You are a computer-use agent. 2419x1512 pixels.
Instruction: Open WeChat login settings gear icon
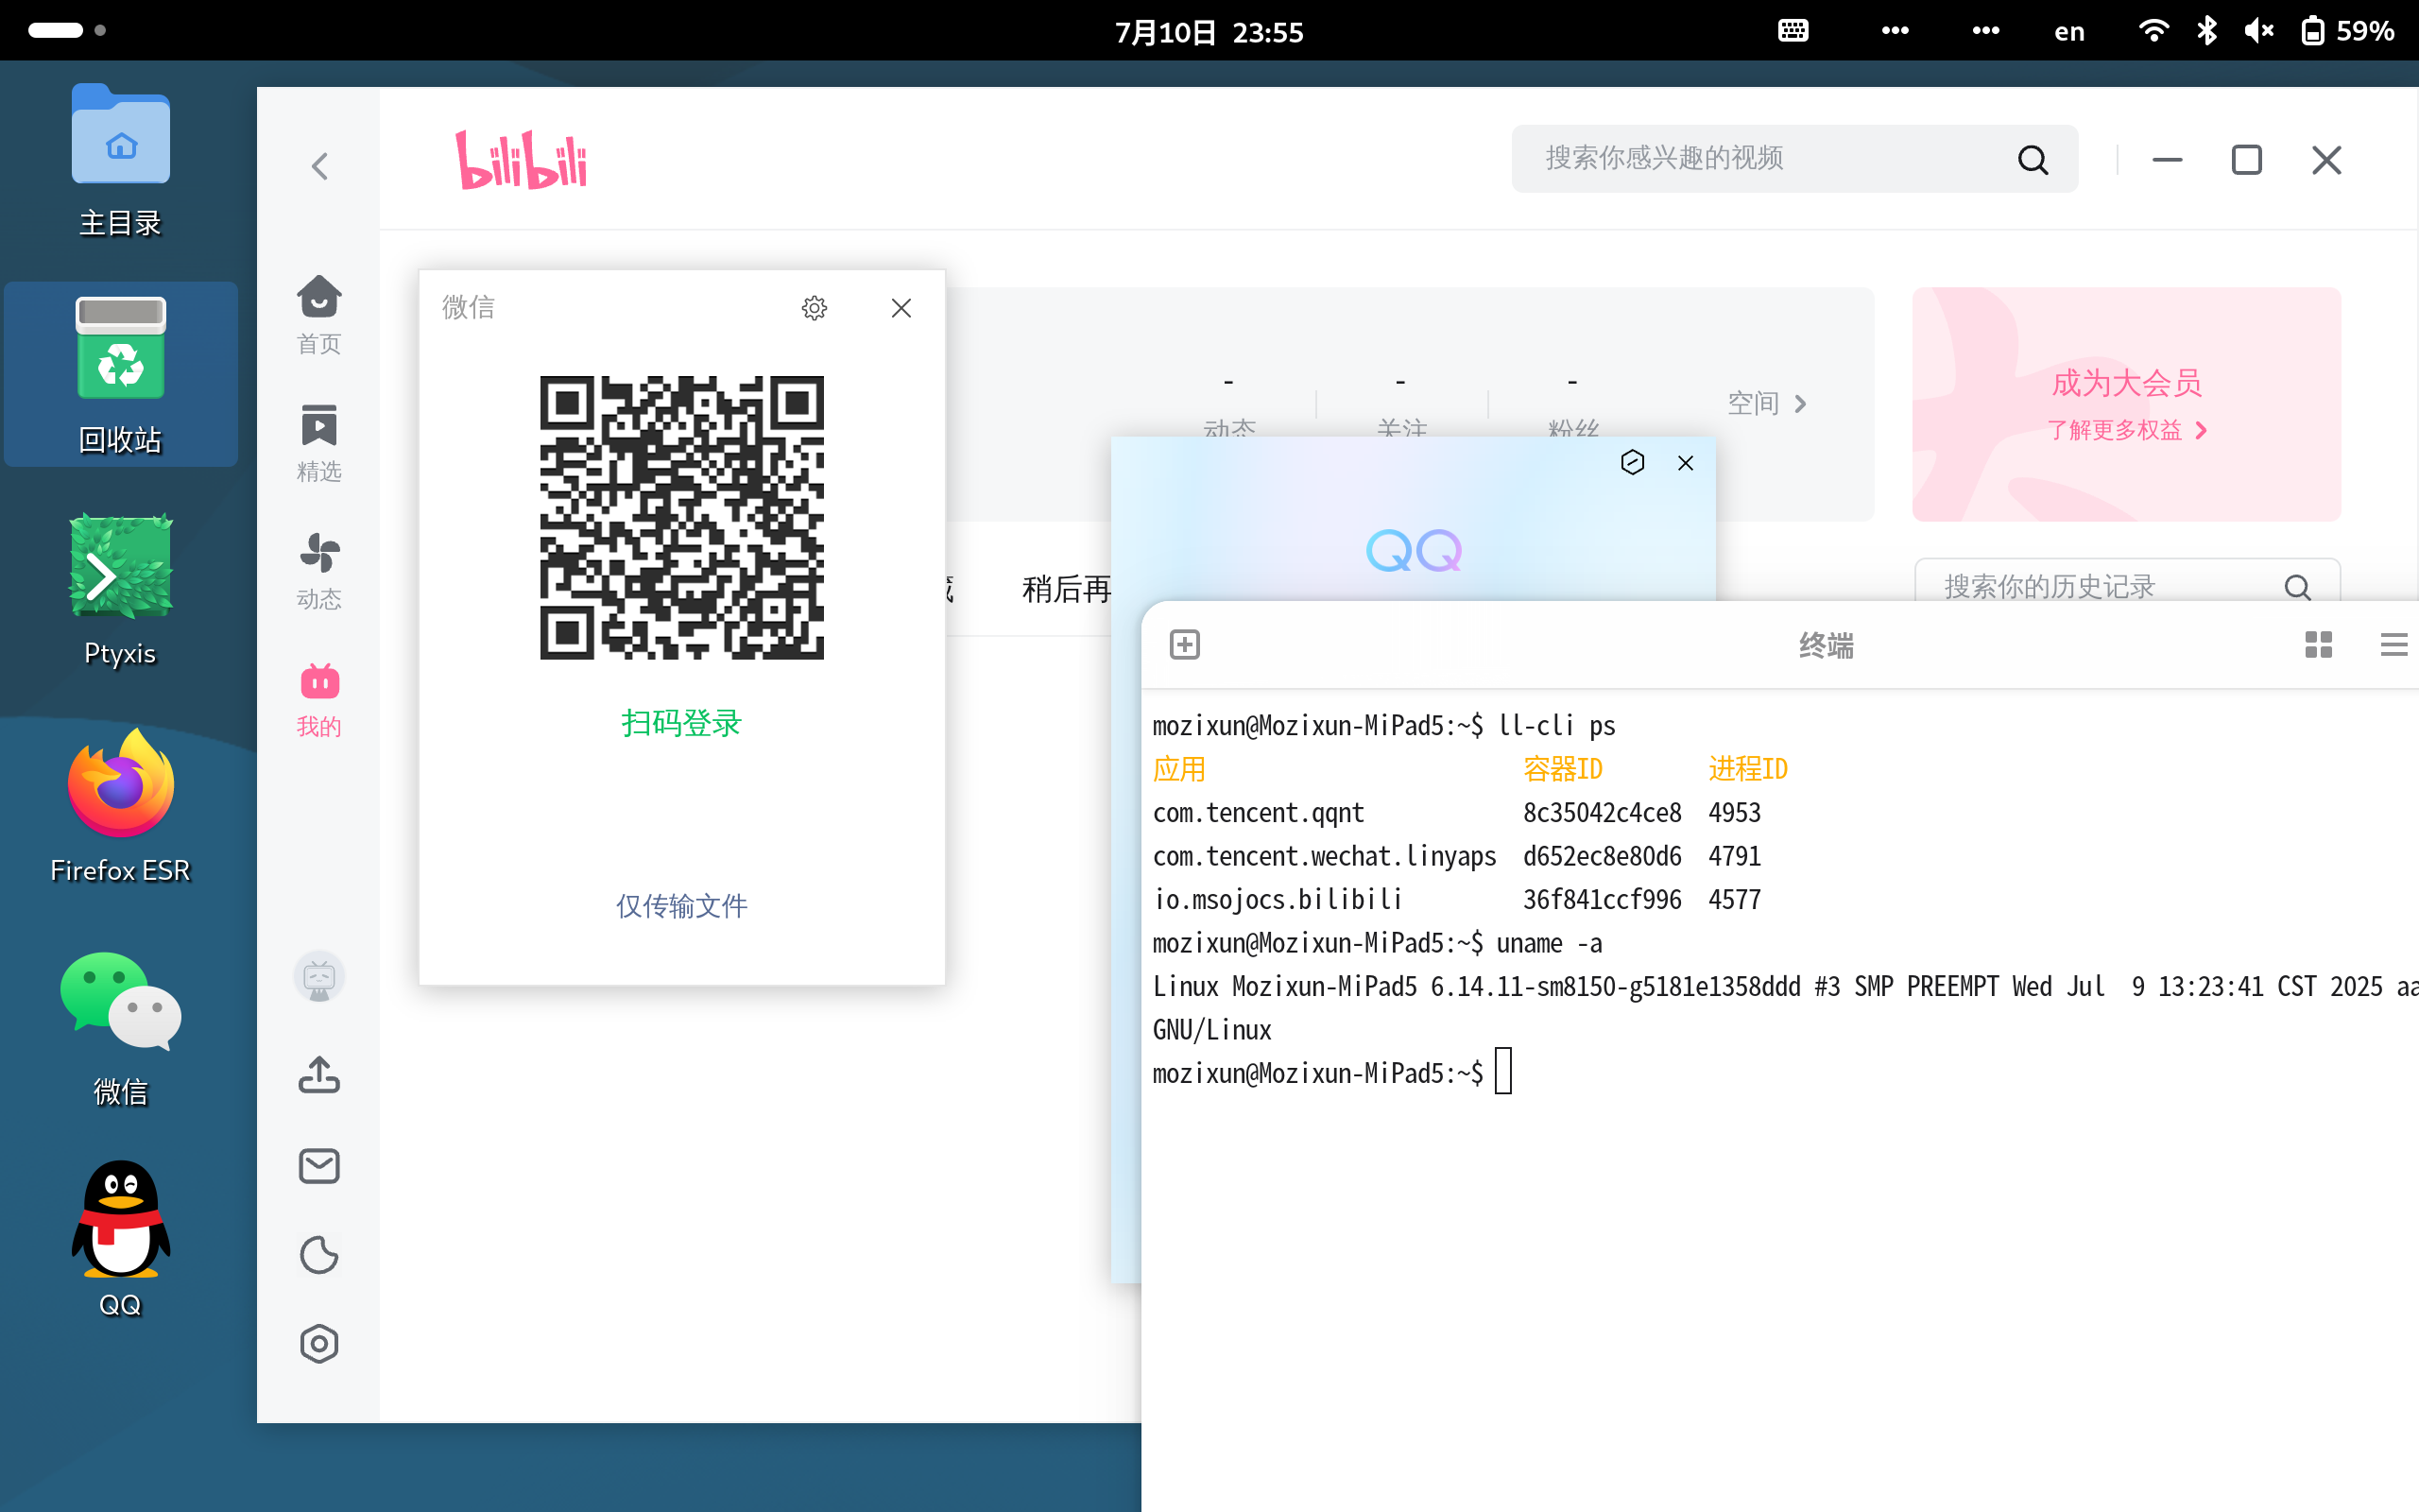(815, 308)
